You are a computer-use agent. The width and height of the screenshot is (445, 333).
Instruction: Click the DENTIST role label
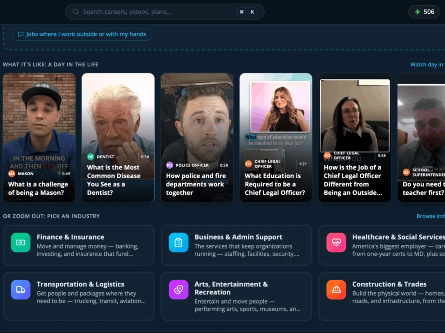[105, 157]
